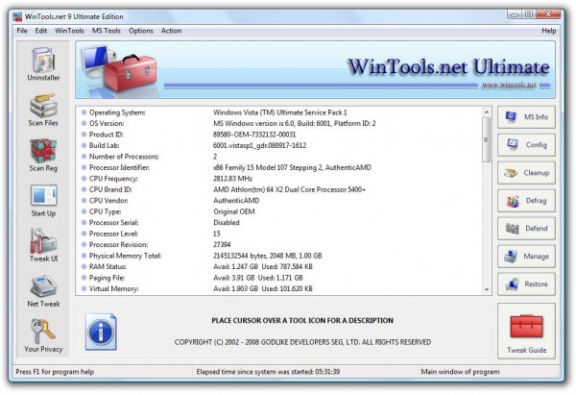Screen dimensions: 576x395
Task: Click 'Main window of program' status text
Action: tap(460, 372)
